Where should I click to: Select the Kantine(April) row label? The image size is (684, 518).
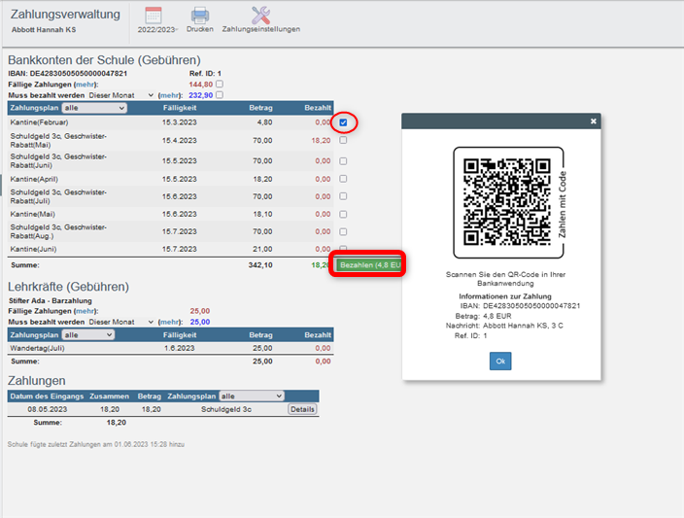click(34, 179)
